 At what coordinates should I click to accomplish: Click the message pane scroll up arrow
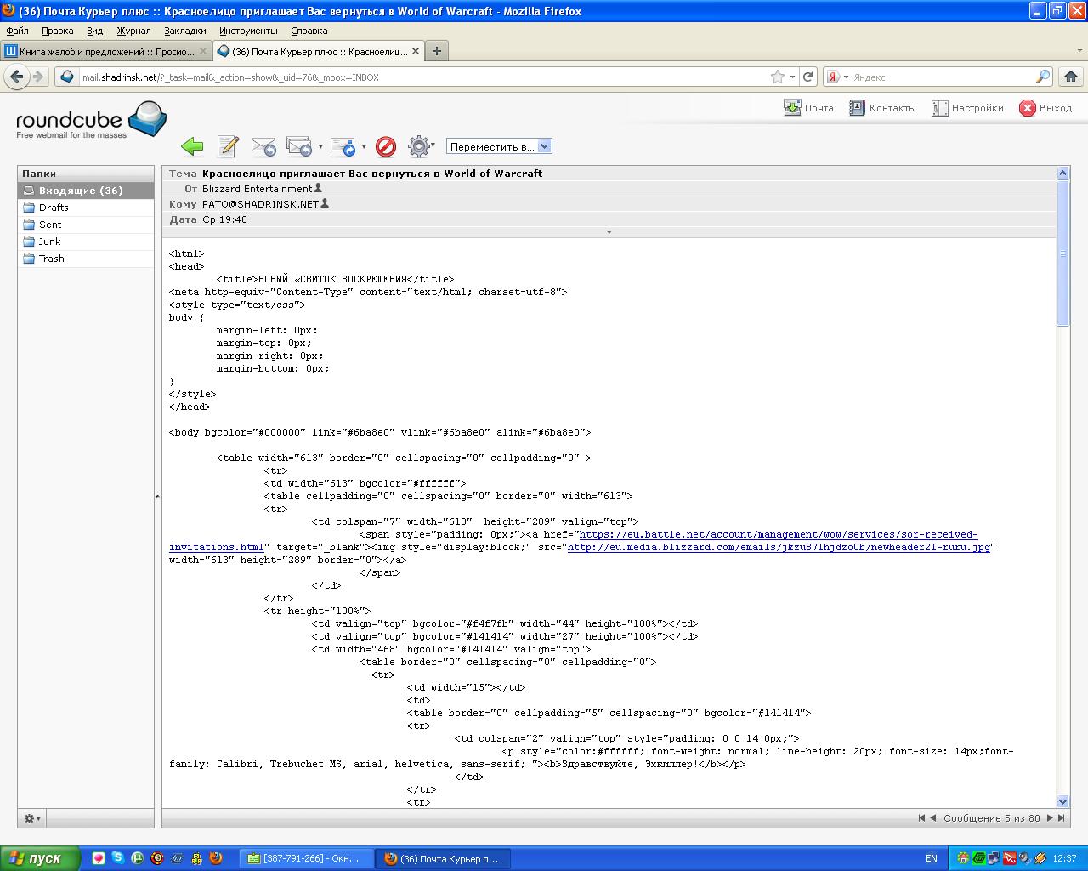tap(1062, 174)
